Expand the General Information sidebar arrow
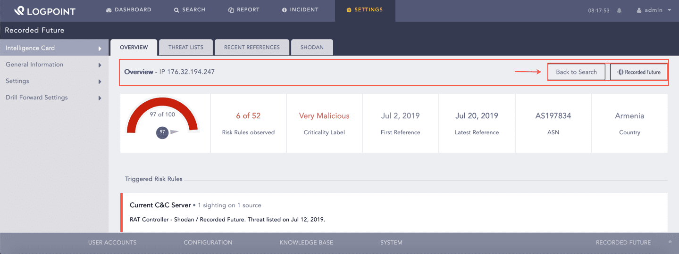679x254 pixels. (100, 65)
